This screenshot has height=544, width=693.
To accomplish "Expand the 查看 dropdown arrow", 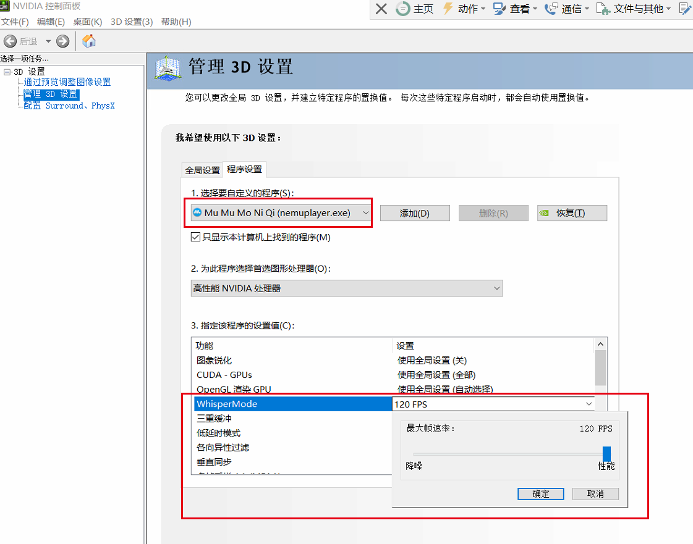I will pos(535,9).
